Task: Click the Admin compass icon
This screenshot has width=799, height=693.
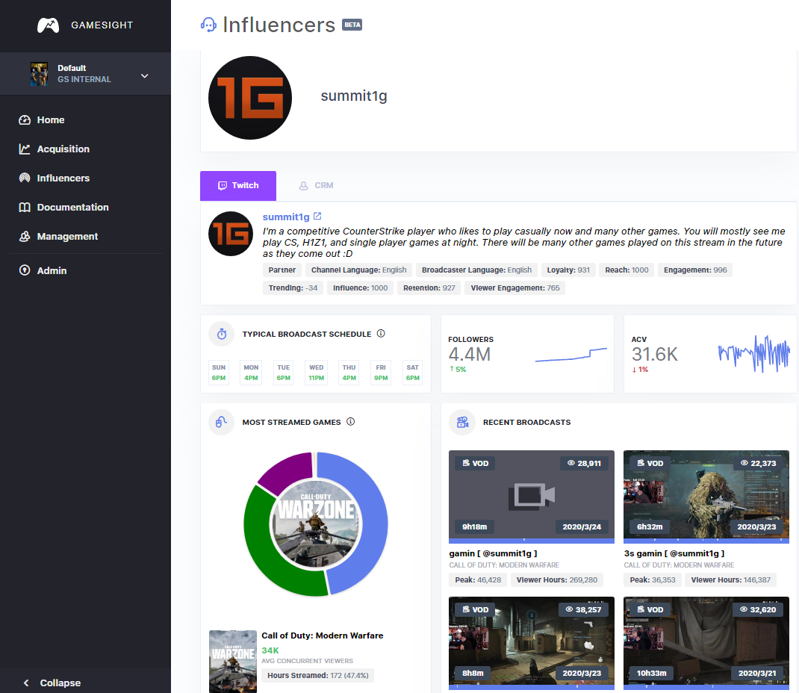Action: click(25, 270)
